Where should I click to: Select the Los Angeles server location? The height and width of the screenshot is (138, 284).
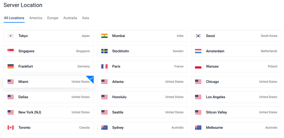pos(236,97)
